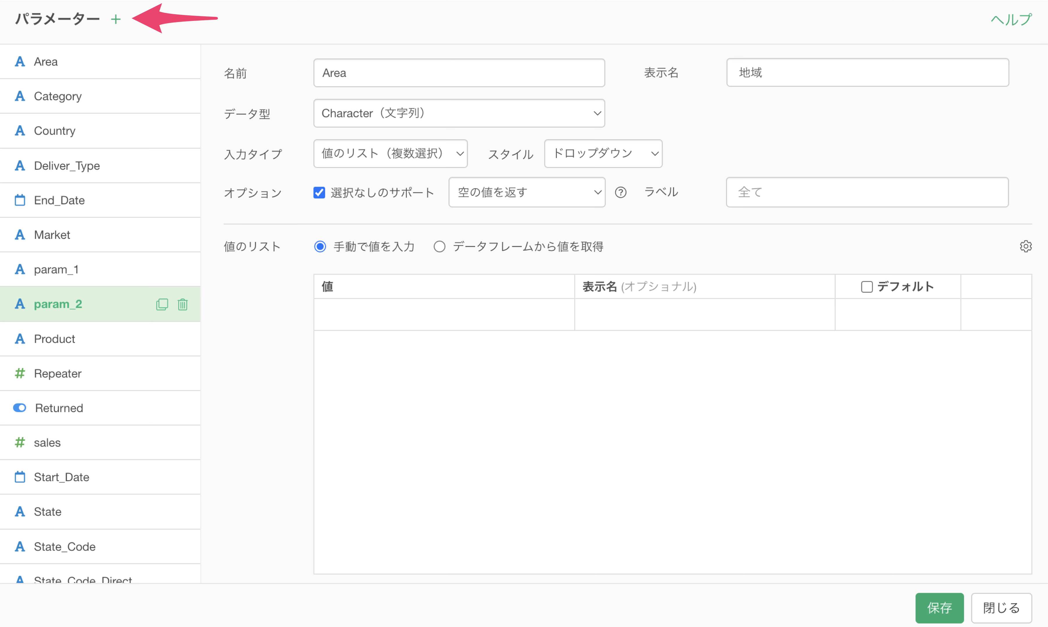Click the green plus add parameter icon

(116, 19)
